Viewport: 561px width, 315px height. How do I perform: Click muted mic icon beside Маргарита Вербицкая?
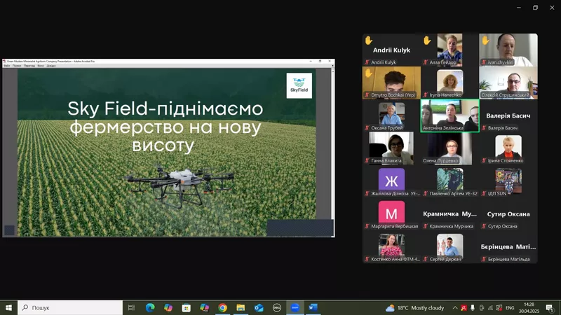367,226
